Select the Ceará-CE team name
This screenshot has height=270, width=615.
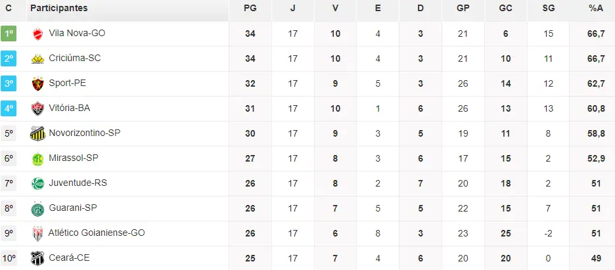tap(69, 258)
